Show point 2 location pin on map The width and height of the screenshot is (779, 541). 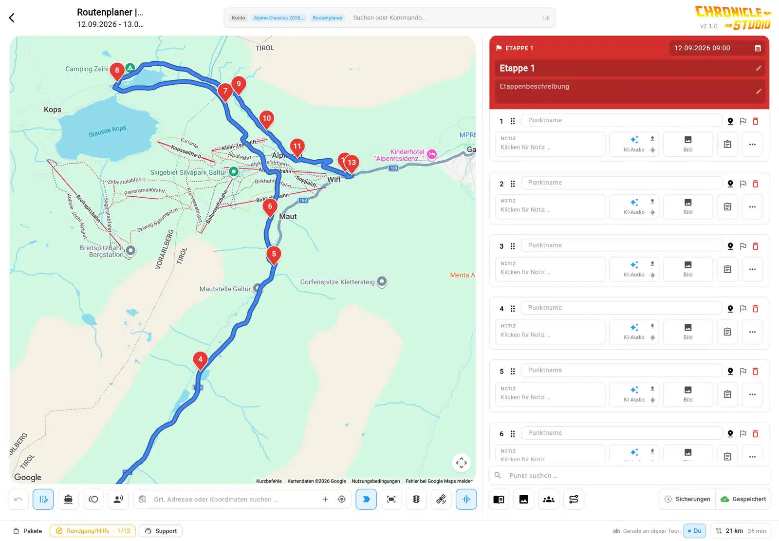(730, 184)
